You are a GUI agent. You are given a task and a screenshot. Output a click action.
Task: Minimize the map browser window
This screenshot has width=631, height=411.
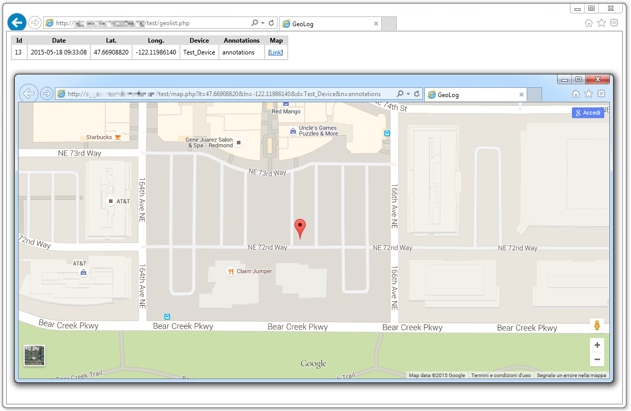tap(565, 80)
